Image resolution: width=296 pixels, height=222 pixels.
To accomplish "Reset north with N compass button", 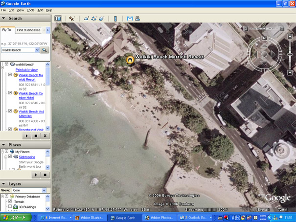I will (x=264, y=38).
